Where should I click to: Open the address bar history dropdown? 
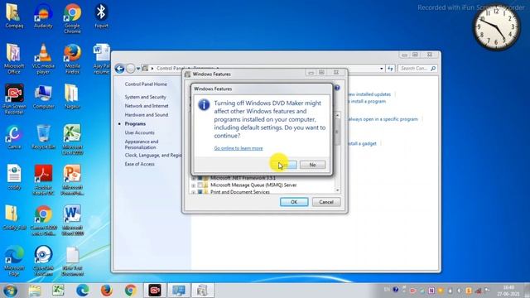[x=382, y=69]
